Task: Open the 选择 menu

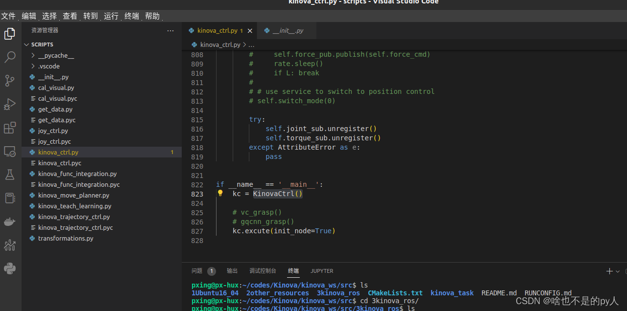Action: point(49,16)
